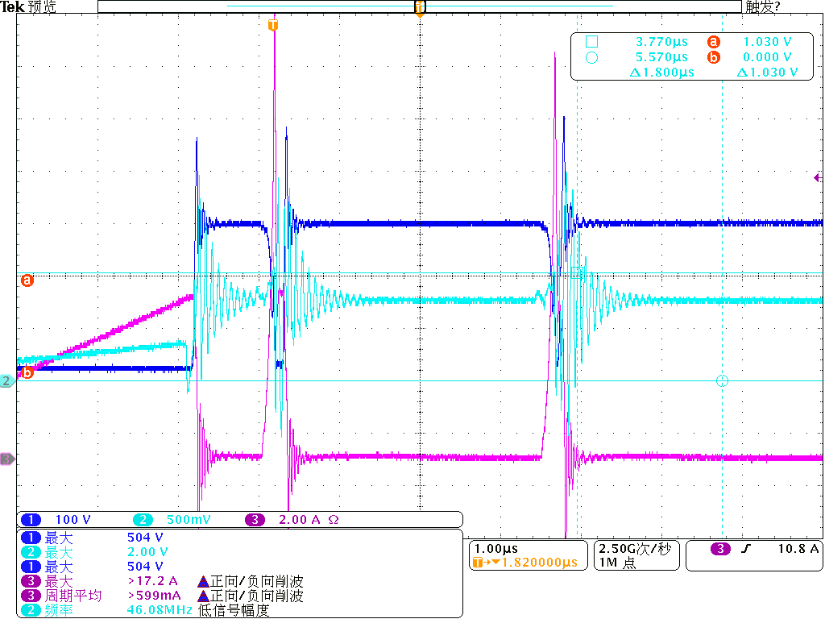The image size is (825, 619).
Task: Click channel 3 badge showing 2.00 A
Action: click(255, 520)
